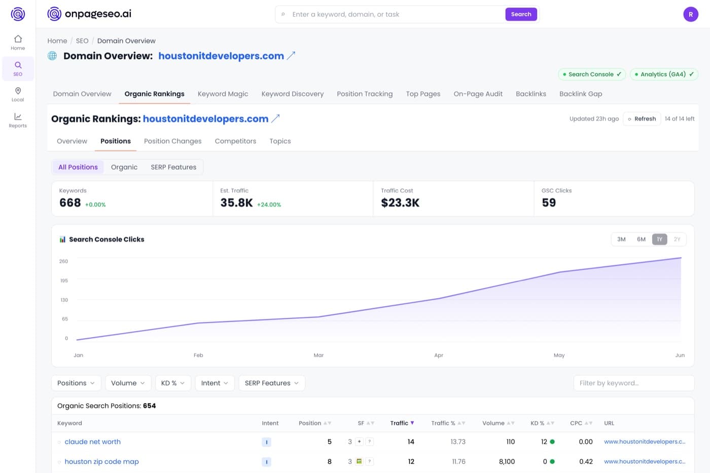Click the Intent badge for houston zip code map
The image size is (710, 473).
(266, 462)
